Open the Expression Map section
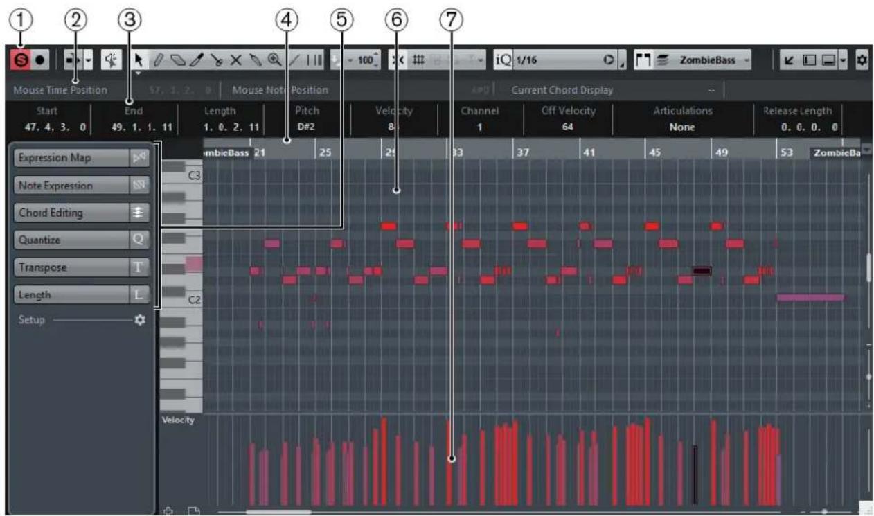The width and height of the screenshot is (874, 516). click(x=71, y=158)
